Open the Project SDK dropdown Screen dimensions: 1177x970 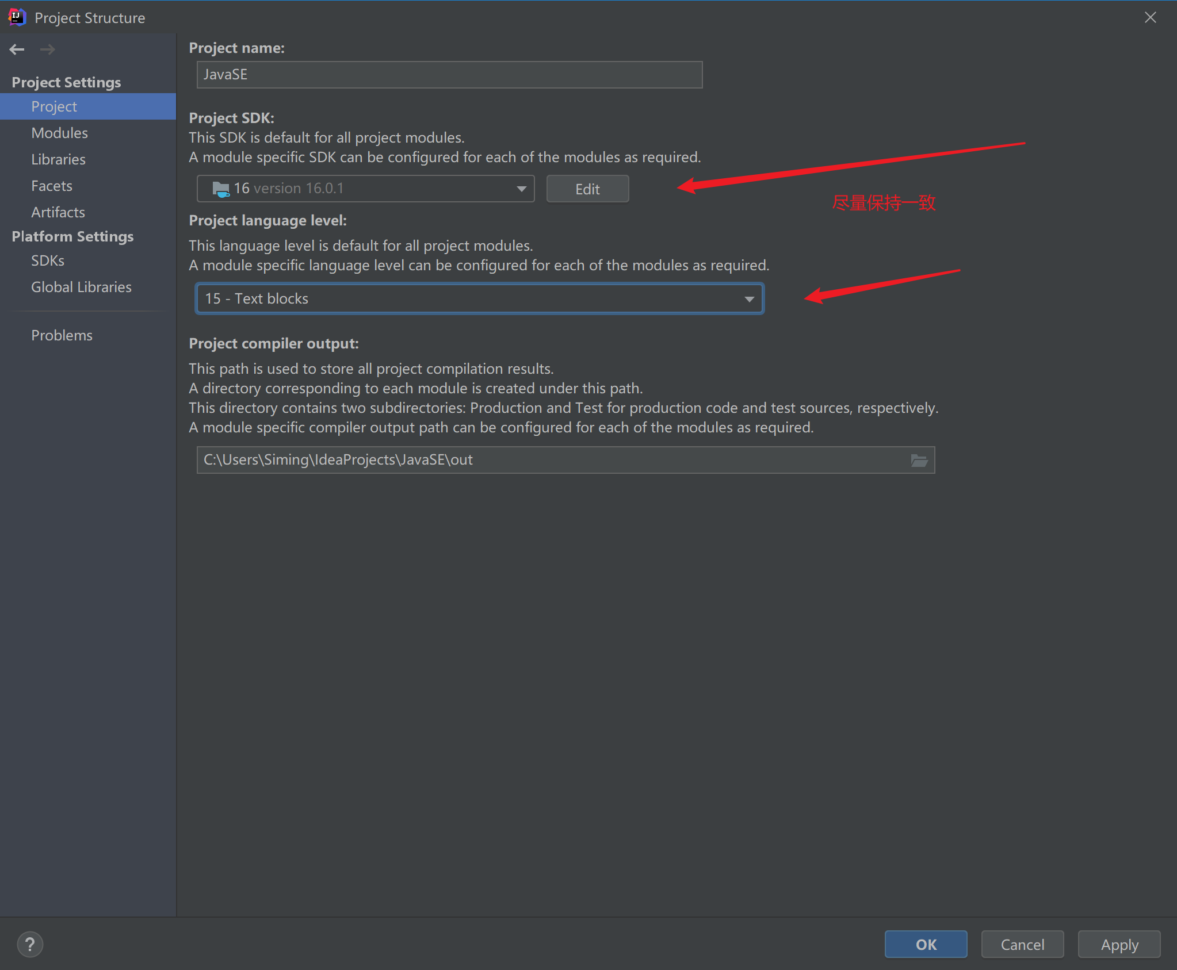[x=521, y=189]
